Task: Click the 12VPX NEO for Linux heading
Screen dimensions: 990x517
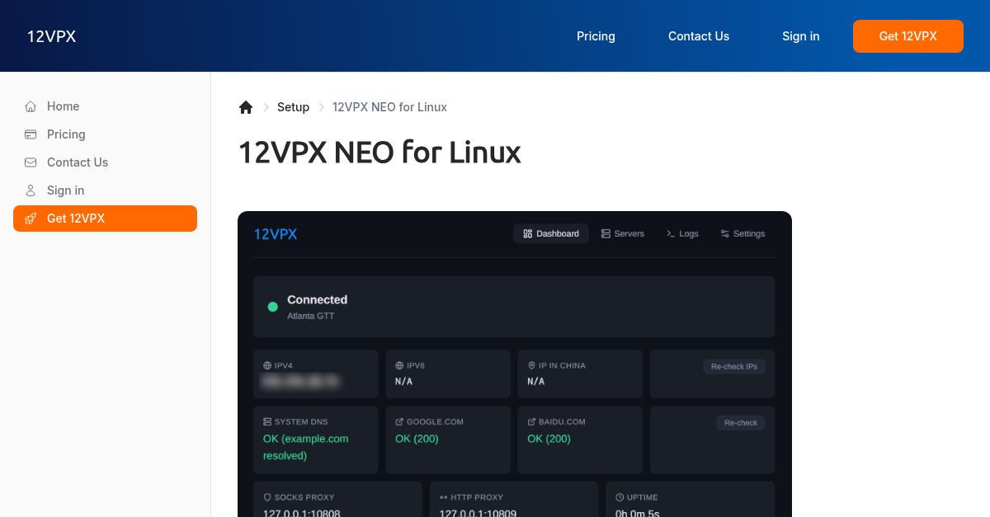Action: click(379, 153)
